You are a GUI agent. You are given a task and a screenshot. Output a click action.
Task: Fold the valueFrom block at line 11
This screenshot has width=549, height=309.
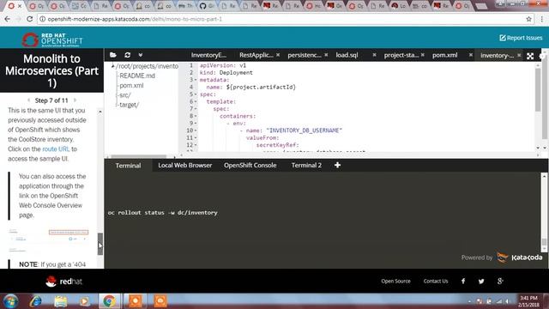coord(196,137)
